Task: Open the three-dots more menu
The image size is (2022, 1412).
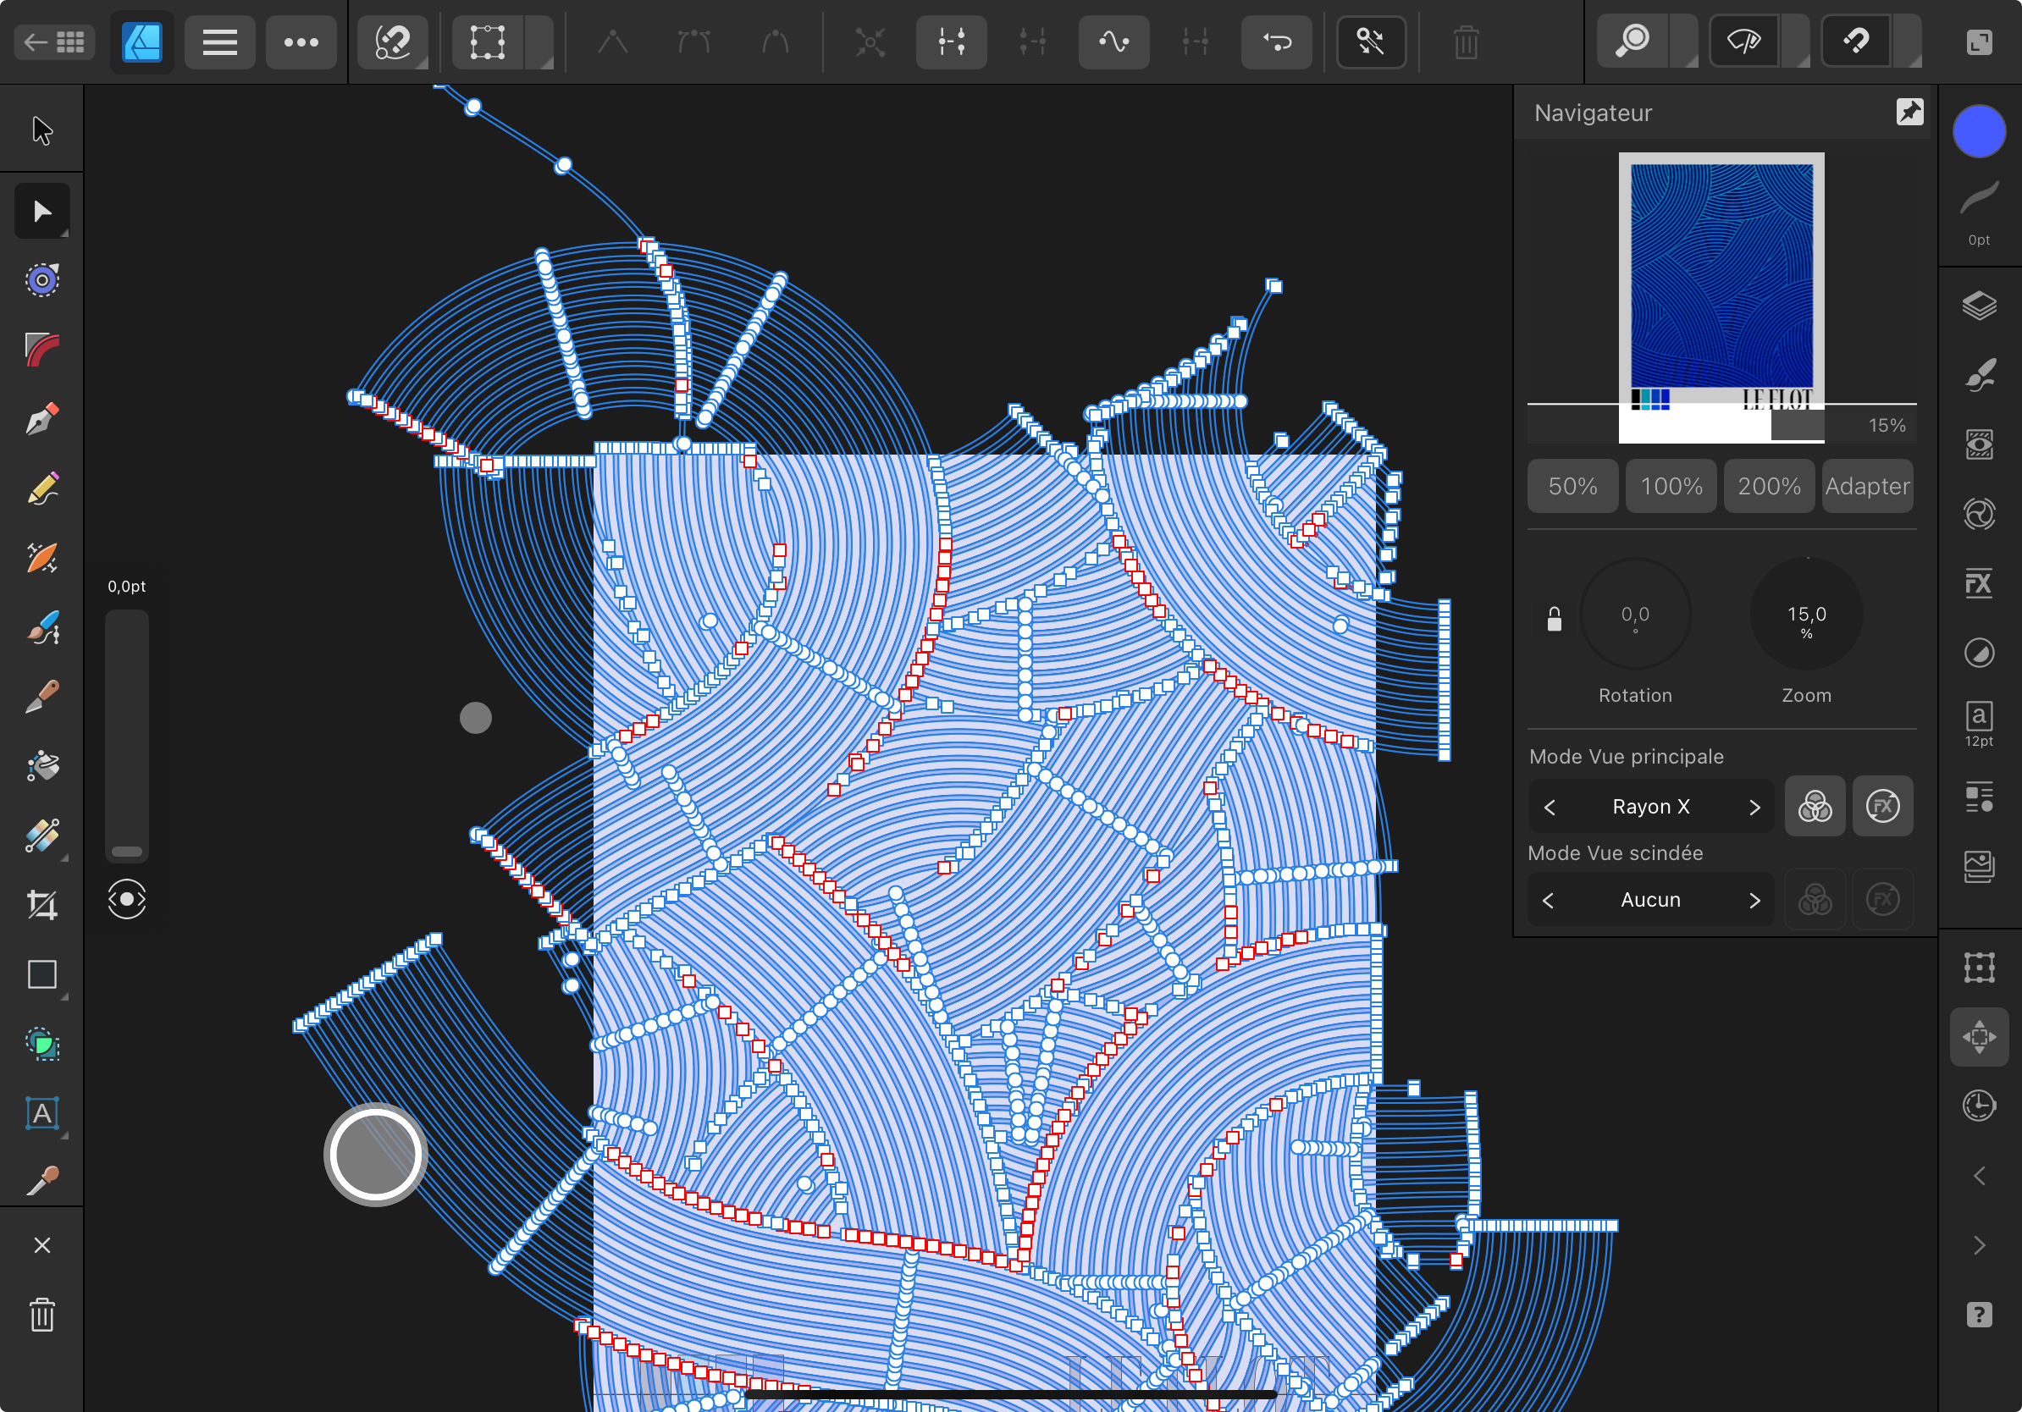Action: (301, 41)
